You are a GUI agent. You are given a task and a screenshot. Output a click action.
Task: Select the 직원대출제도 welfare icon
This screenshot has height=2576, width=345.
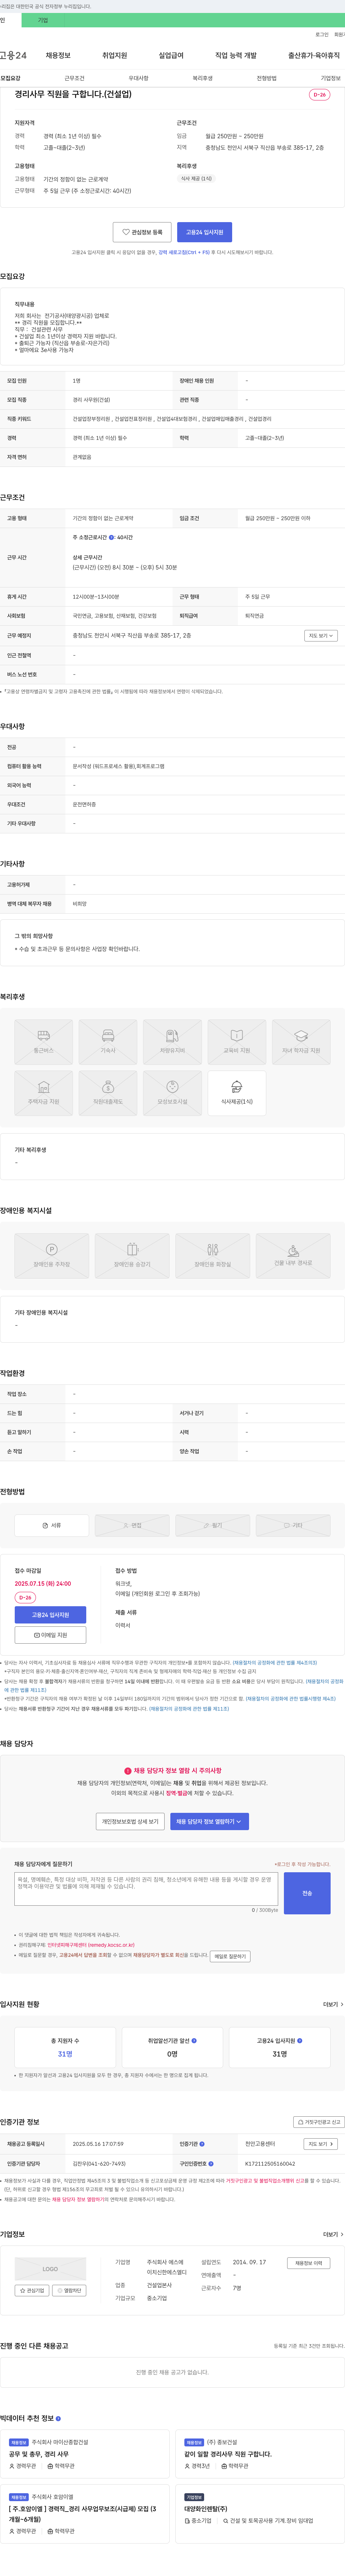pos(108,1093)
